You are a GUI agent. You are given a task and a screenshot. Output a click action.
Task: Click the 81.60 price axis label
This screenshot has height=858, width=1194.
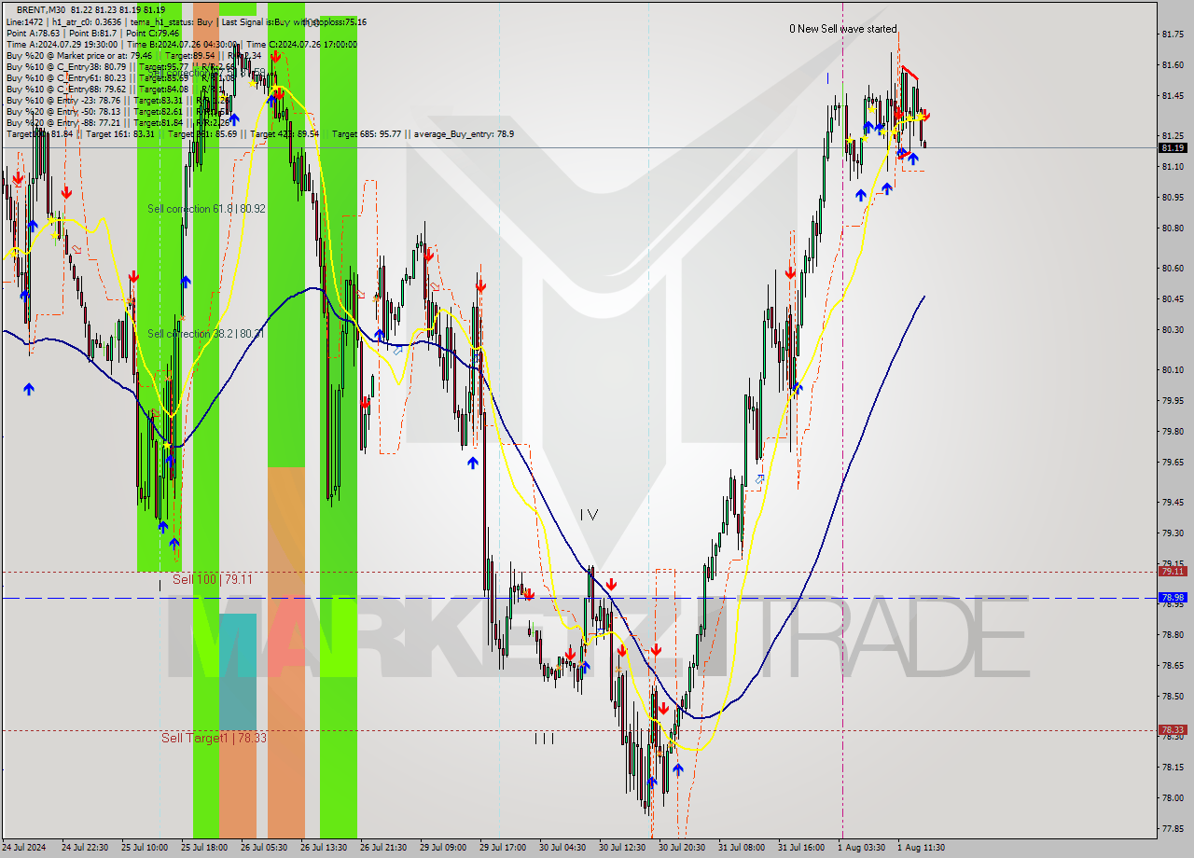pyautogui.click(x=1173, y=65)
